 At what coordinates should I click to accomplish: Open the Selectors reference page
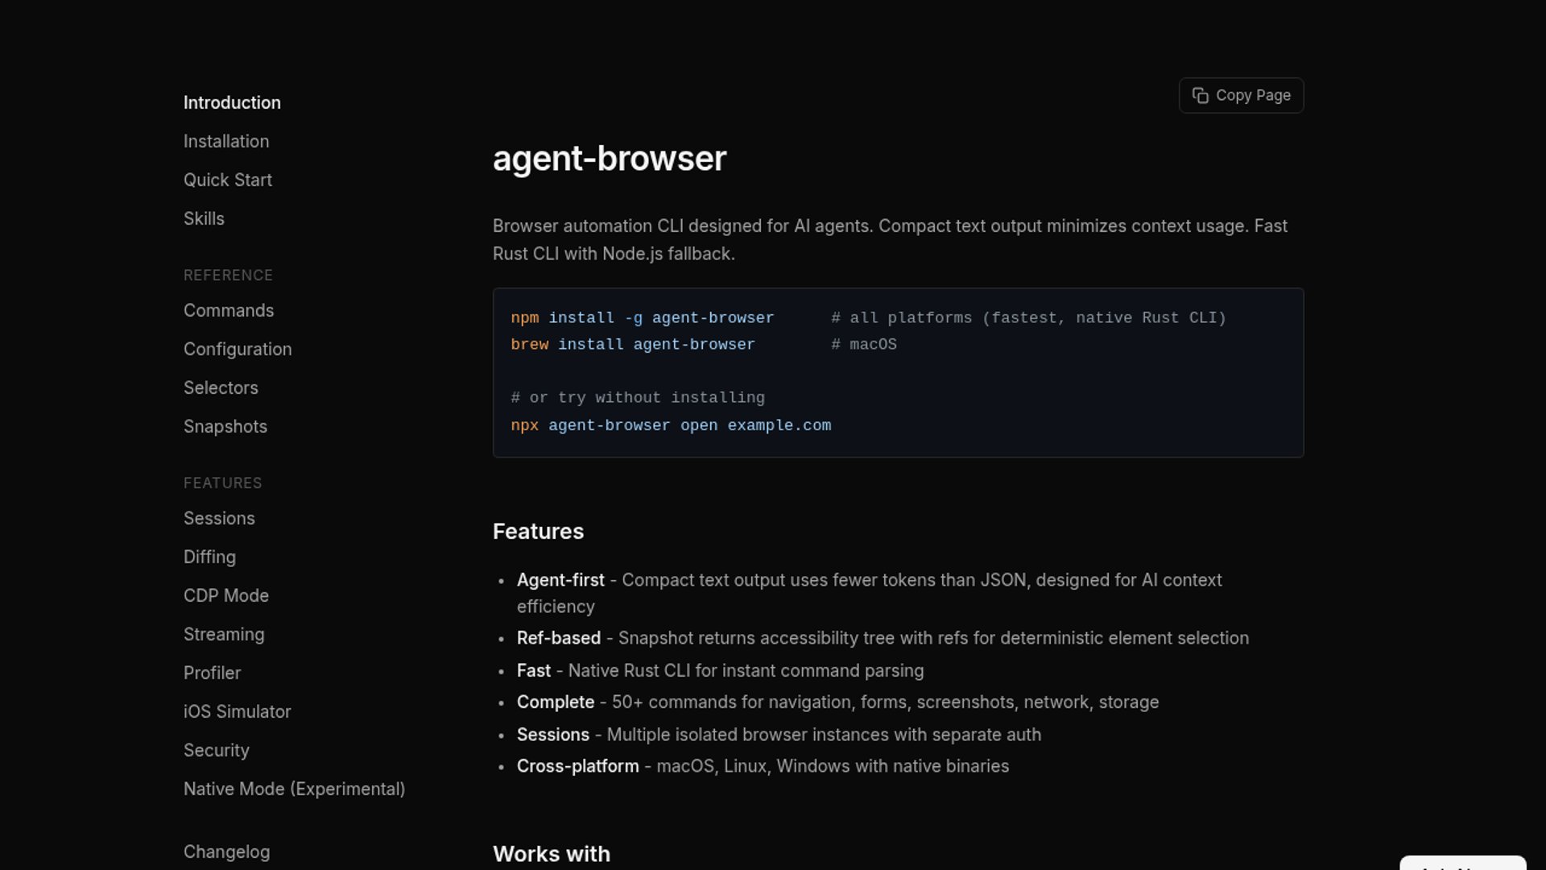click(221, 388)
